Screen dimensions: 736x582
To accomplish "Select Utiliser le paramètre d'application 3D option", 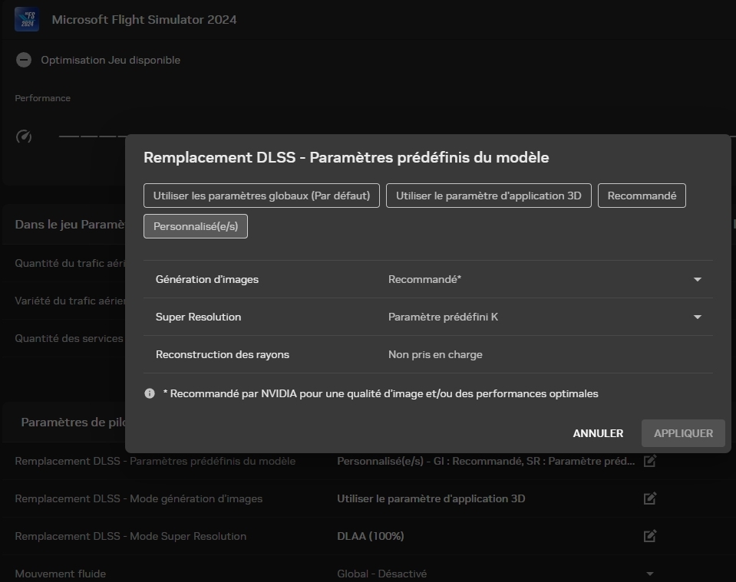I will (x=489, y=196).
